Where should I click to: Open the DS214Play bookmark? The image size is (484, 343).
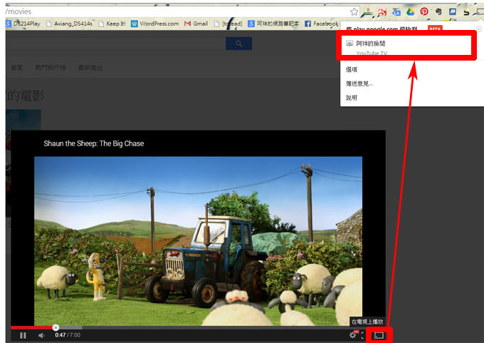[23, 24]
